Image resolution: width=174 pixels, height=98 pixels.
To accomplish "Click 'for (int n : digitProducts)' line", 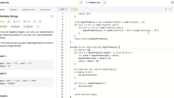I will [x=90, y=83].
